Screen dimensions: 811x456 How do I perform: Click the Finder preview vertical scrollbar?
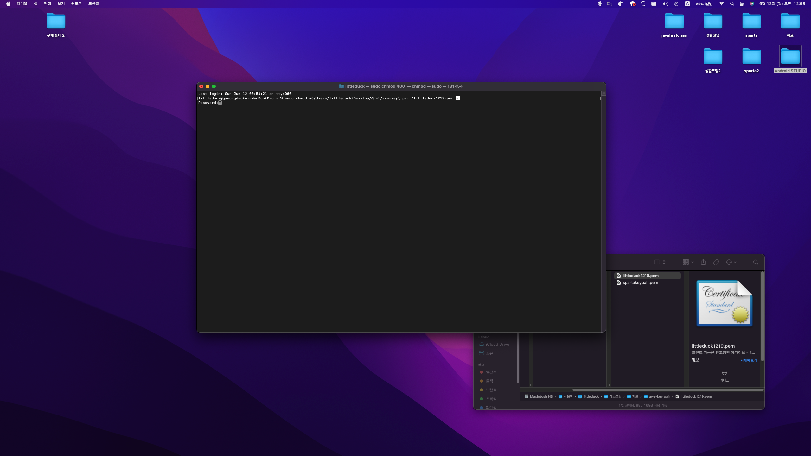[x=762, y=316]
